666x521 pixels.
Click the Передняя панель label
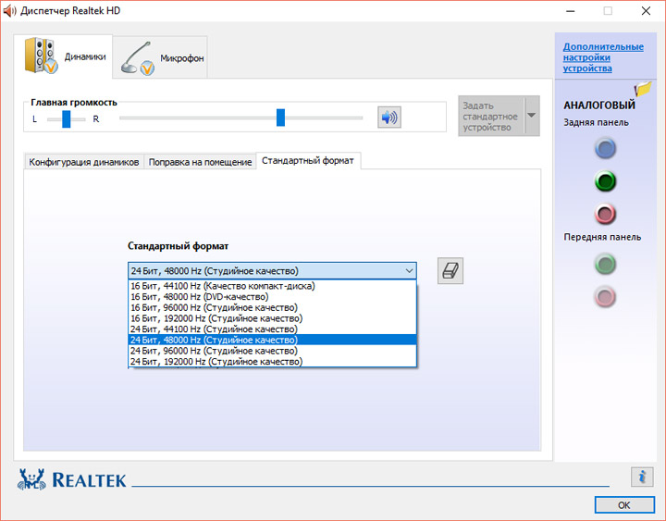point(602,237)
